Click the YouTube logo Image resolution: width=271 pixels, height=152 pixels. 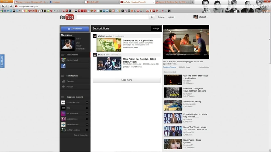pos(67,17)
